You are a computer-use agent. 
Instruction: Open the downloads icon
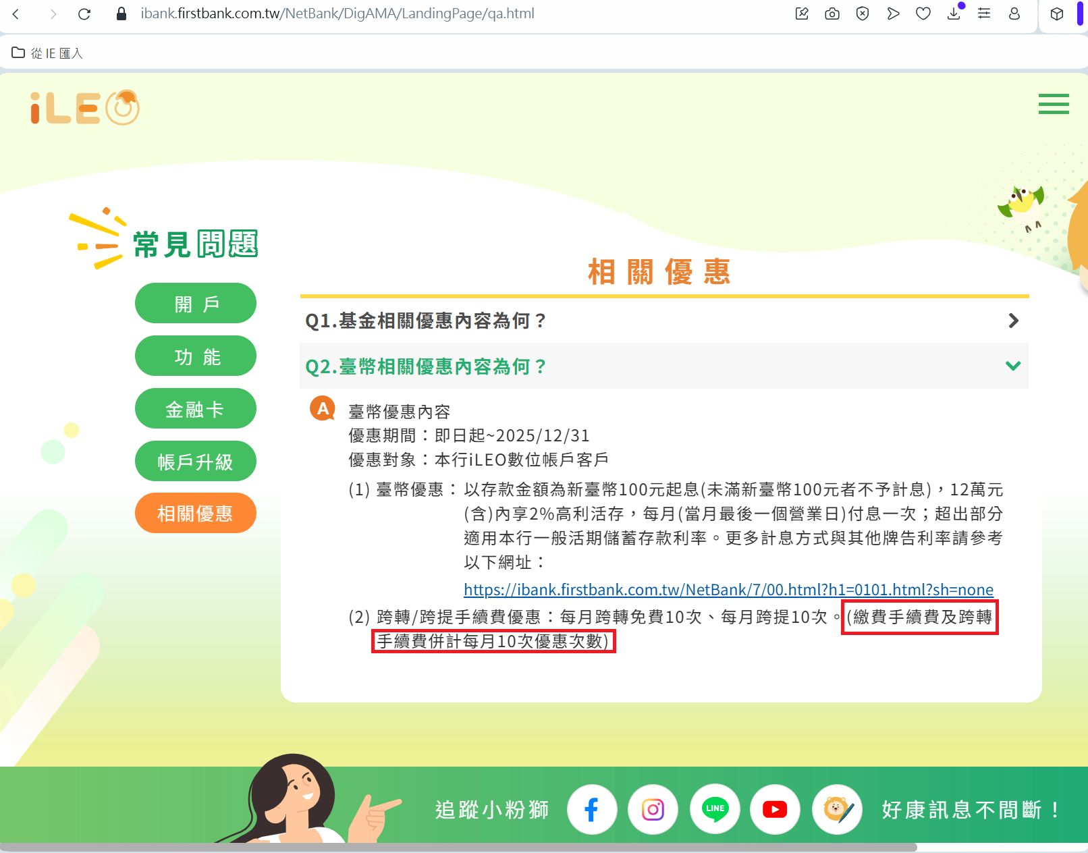pos(954,13)
